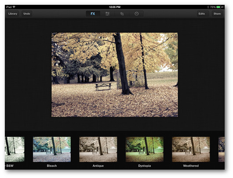Screen dimensions: 233x178
Task: Click the Bleach filter label
Action: 52,166
